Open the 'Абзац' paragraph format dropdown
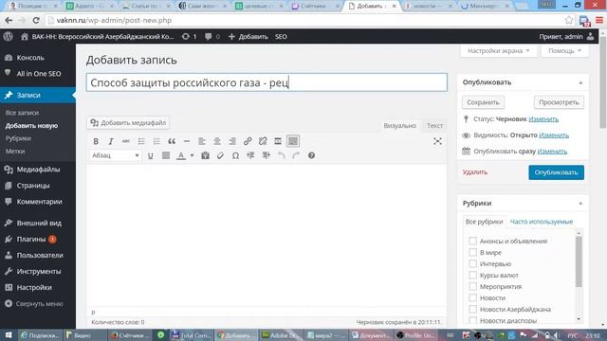607x341 pixels. pyautogui.click(x=115, y=155)
